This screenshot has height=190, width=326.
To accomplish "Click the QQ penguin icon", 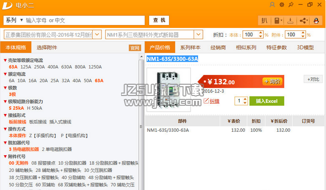I will click(316, 21).
